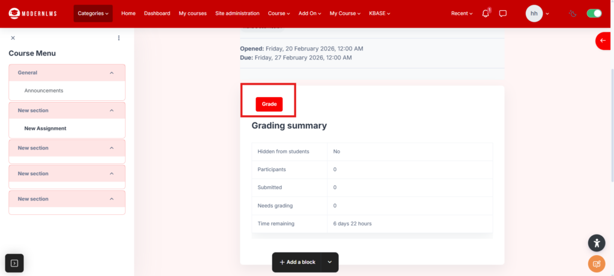Collapse the General section in Course Menu
The height and width of the screenshot is (276, 614).
pos(112,73)
